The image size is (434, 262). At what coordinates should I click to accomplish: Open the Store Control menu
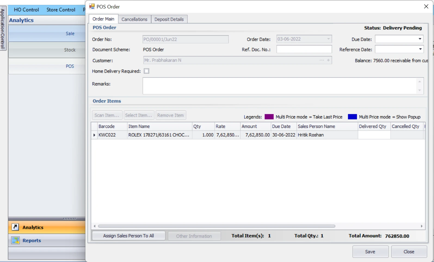[x=61, y=10]
